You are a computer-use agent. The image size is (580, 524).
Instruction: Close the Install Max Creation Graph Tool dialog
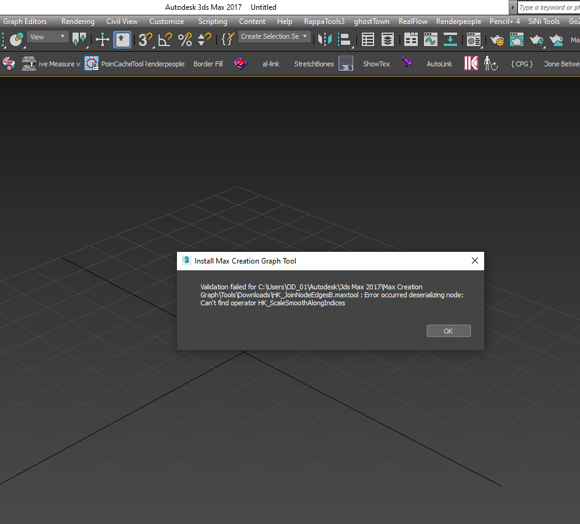475,260
